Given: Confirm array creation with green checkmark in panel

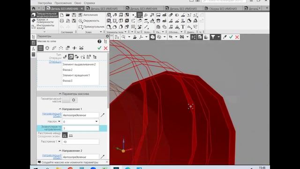Looking at the screenshot, I should (x=99, y=48).
